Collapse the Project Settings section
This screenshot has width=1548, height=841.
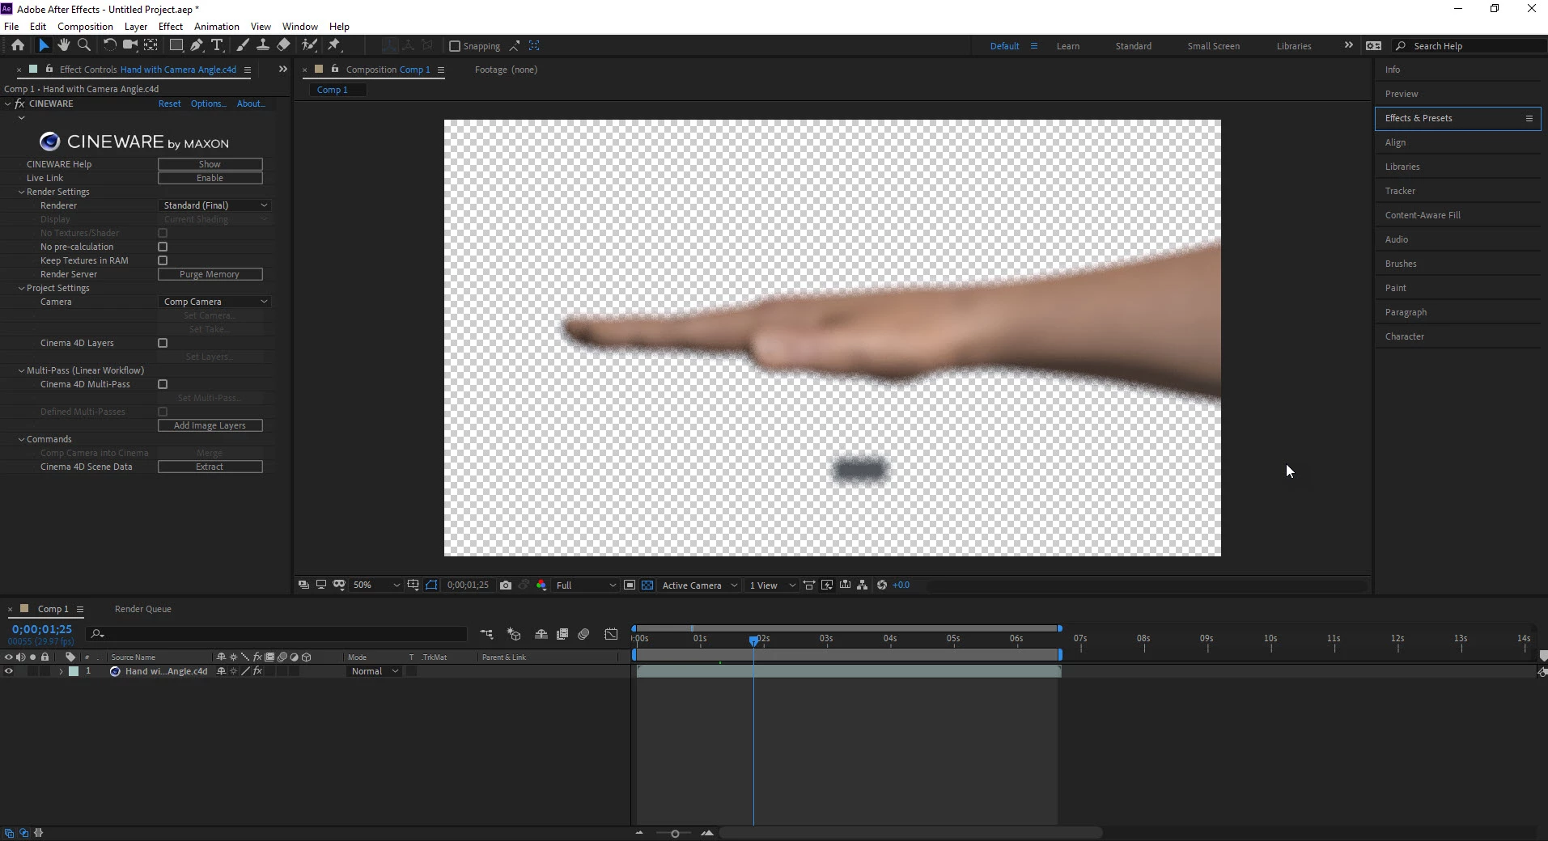22,288
